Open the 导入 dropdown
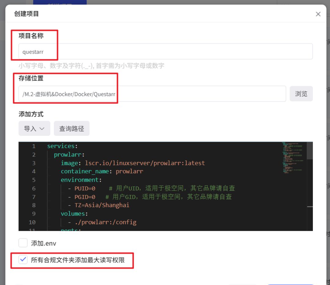 pos(34,128)
